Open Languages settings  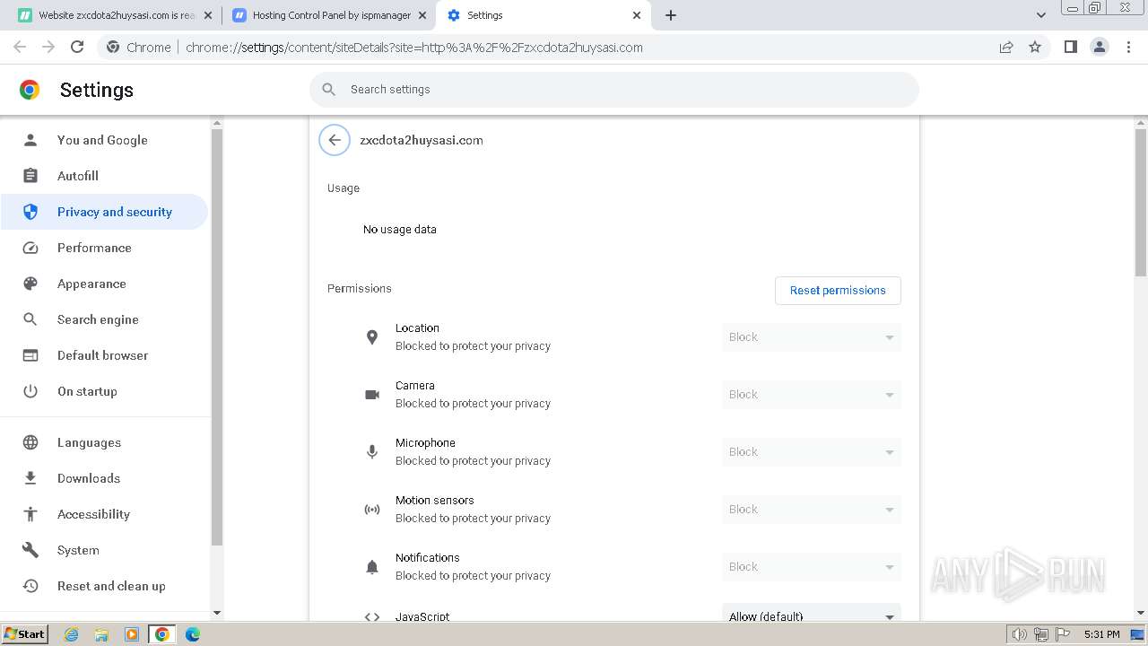(104, 442)
